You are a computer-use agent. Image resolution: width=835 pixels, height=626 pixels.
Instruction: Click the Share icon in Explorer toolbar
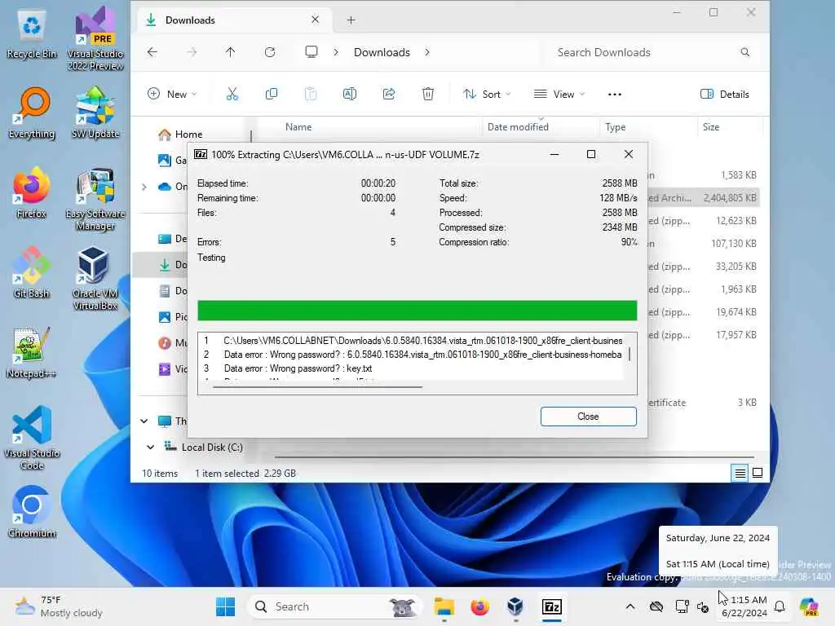[x=389, y=95]
